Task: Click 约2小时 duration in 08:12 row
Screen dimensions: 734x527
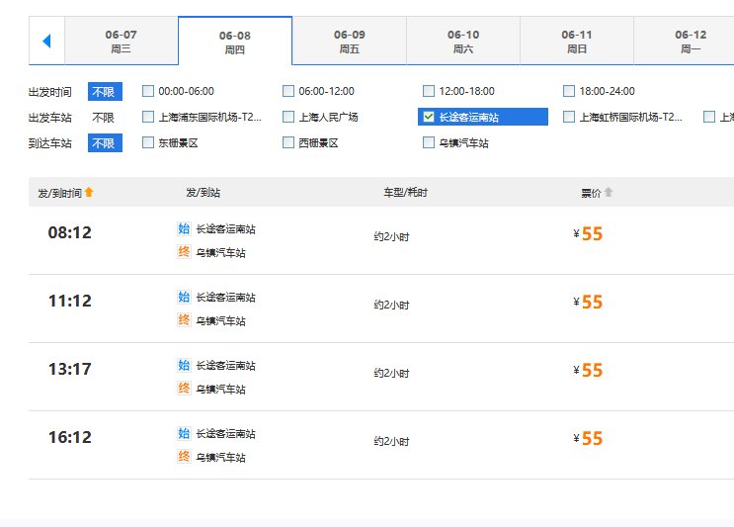Action: coord(392,236)
